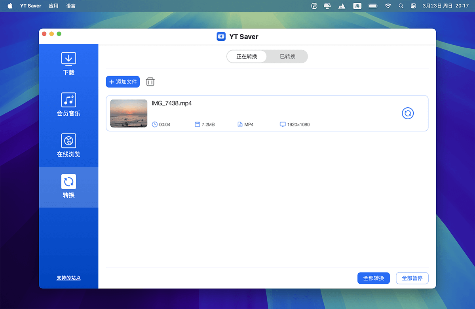Switch to the 正在转换 tab
This screenshot has width=475, height=309.
[x=247, y=56]
